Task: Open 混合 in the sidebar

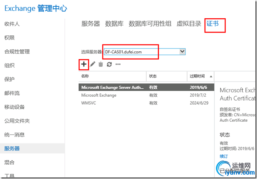Action: tap(10, 162)
